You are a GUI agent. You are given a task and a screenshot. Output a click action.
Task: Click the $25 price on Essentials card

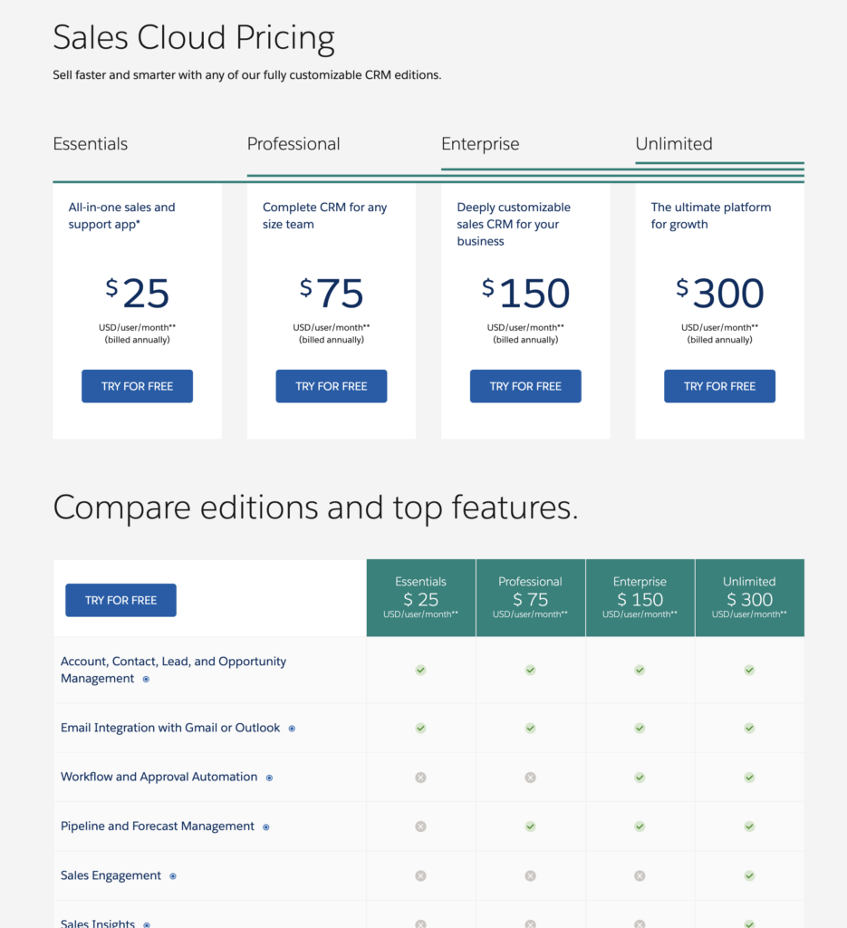(x=137, y=293)
